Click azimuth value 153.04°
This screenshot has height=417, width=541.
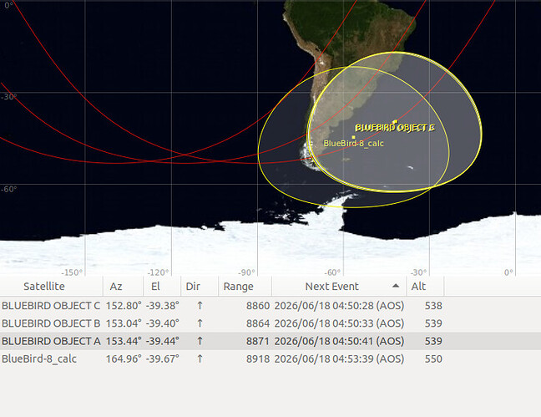(124, 323)
